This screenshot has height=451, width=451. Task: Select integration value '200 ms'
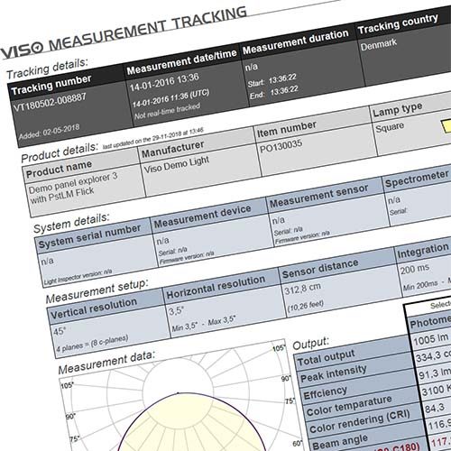[415, 269]
